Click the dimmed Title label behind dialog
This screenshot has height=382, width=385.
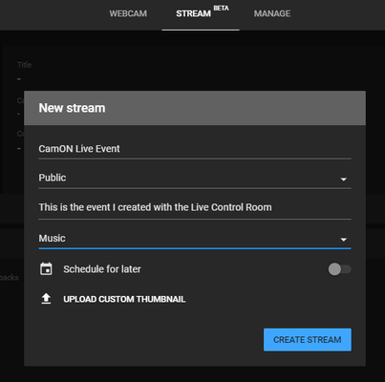tap(24, 65)
